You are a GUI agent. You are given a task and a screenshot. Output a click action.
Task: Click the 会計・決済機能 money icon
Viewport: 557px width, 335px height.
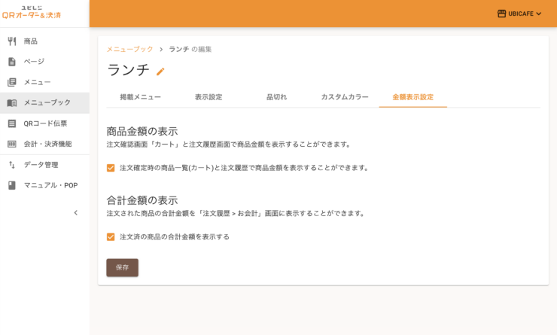pos(12,144)
